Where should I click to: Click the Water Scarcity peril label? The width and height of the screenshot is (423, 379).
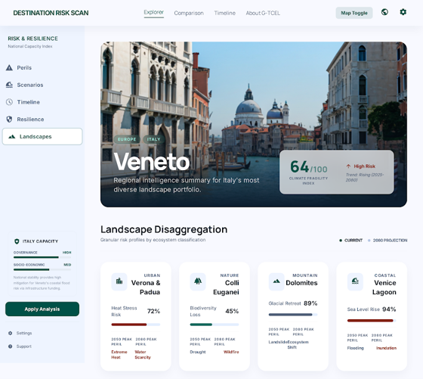[143, 355]
